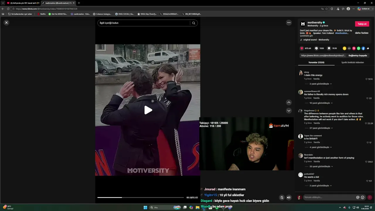
Task: Open more share options arrow
Action: click(x=368, y=48)
